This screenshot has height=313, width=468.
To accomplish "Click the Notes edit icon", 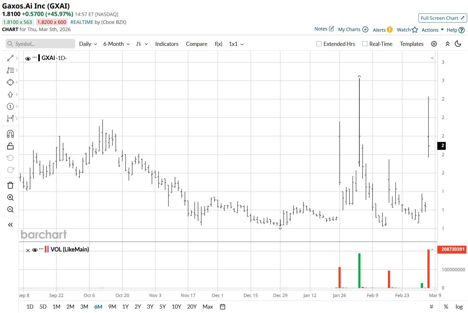I will point(331,29).
